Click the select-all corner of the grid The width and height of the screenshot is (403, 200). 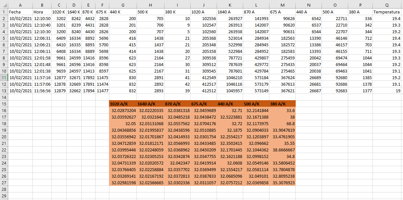(4, 5)
